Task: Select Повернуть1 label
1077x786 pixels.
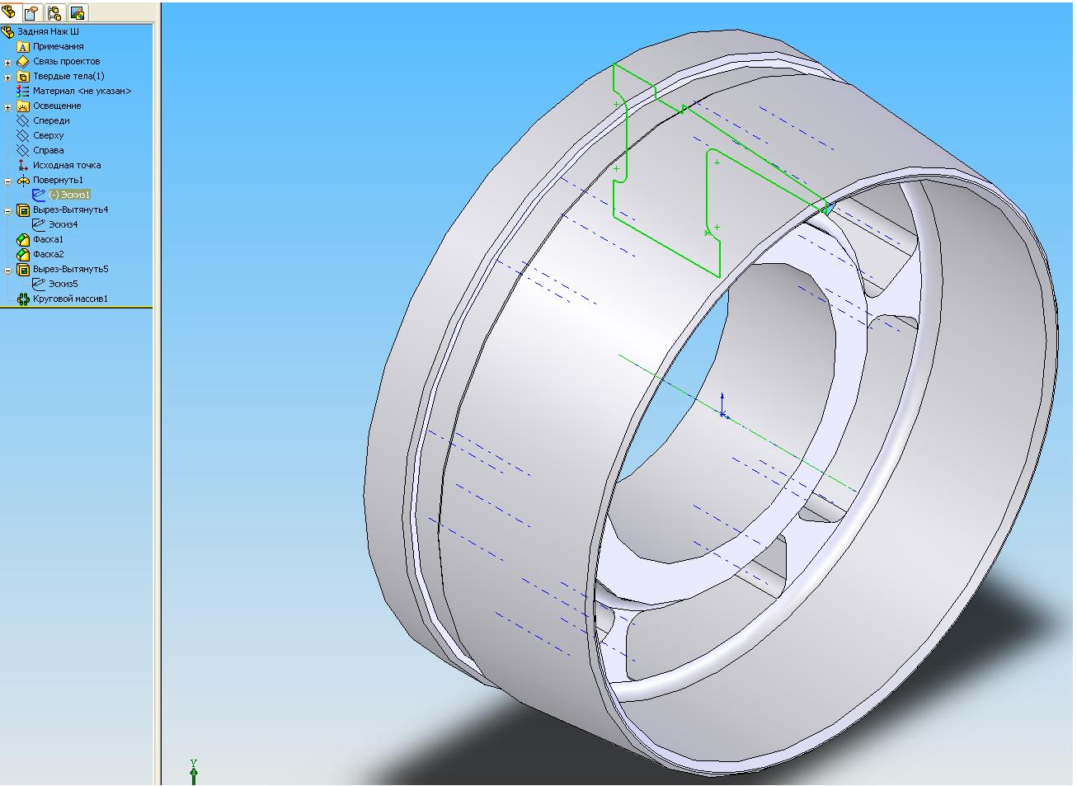Action: pyautogui.click(x=58, y=180)
